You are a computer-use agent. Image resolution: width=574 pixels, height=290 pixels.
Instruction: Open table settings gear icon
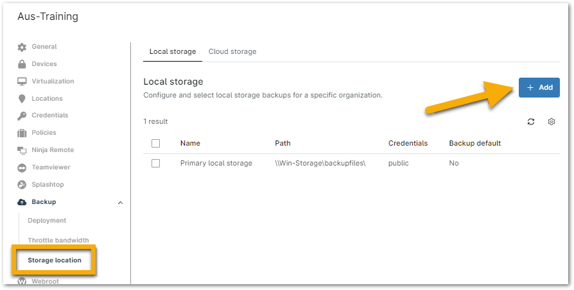(552, 122)
